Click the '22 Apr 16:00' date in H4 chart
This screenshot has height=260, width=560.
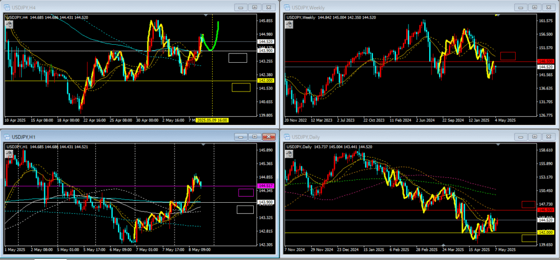(94, 120)
